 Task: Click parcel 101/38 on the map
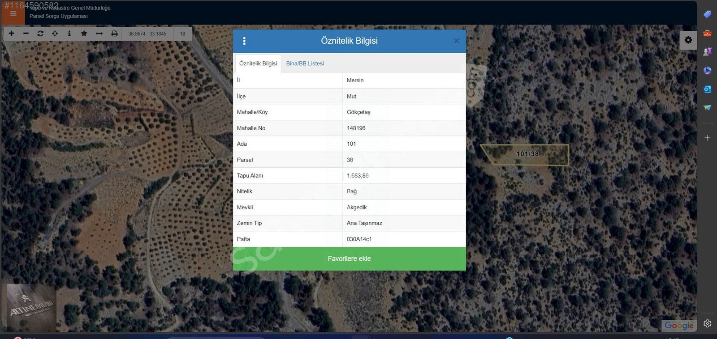pos(527,155)
